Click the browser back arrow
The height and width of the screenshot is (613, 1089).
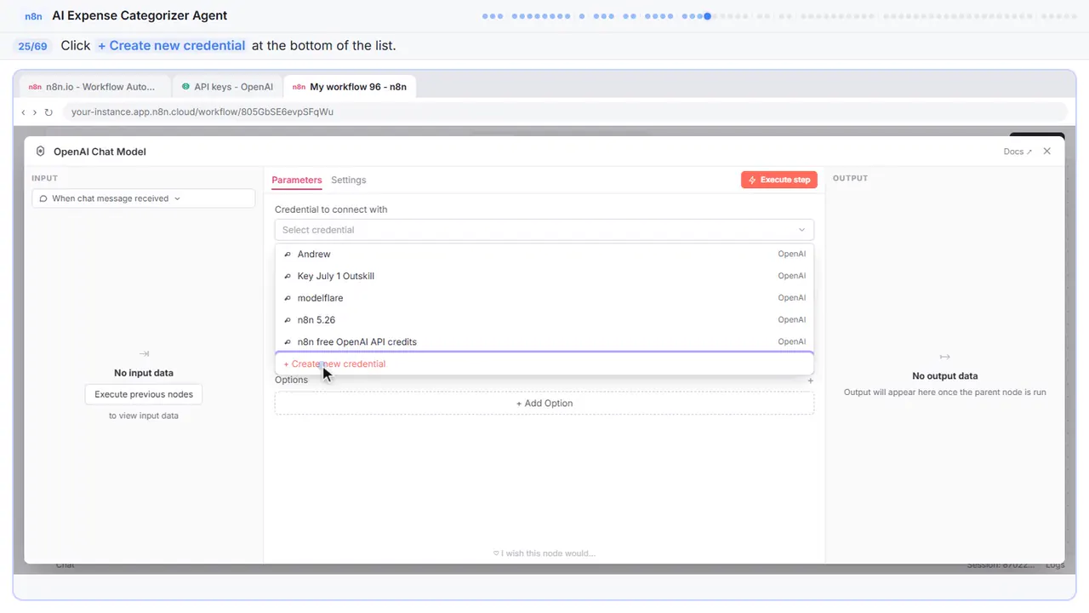coord(24,112)
